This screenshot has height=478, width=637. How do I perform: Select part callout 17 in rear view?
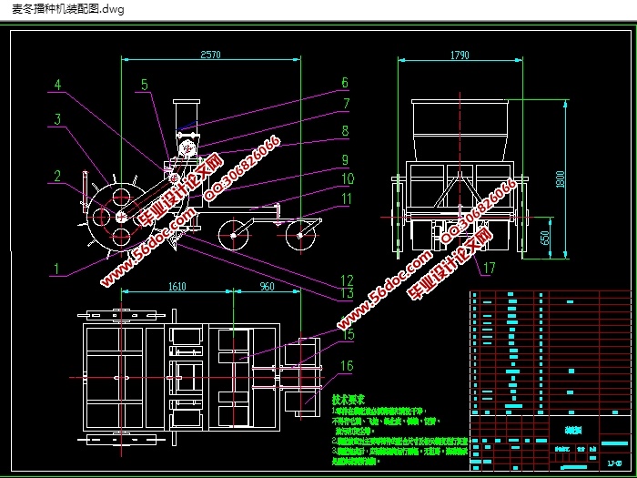(x=489, y=268)
